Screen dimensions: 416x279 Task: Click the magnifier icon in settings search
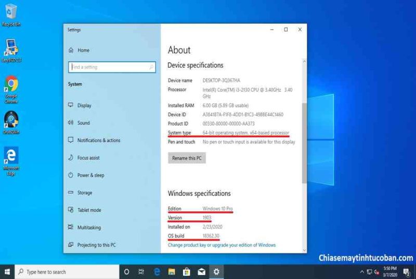(x=151, y=67)
